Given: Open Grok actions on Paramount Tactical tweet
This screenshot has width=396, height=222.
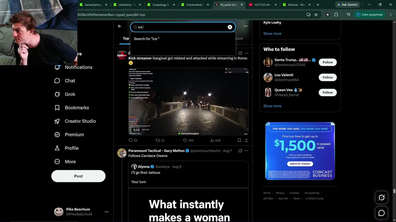Looking at the screenshot, I should click(240, 151).
